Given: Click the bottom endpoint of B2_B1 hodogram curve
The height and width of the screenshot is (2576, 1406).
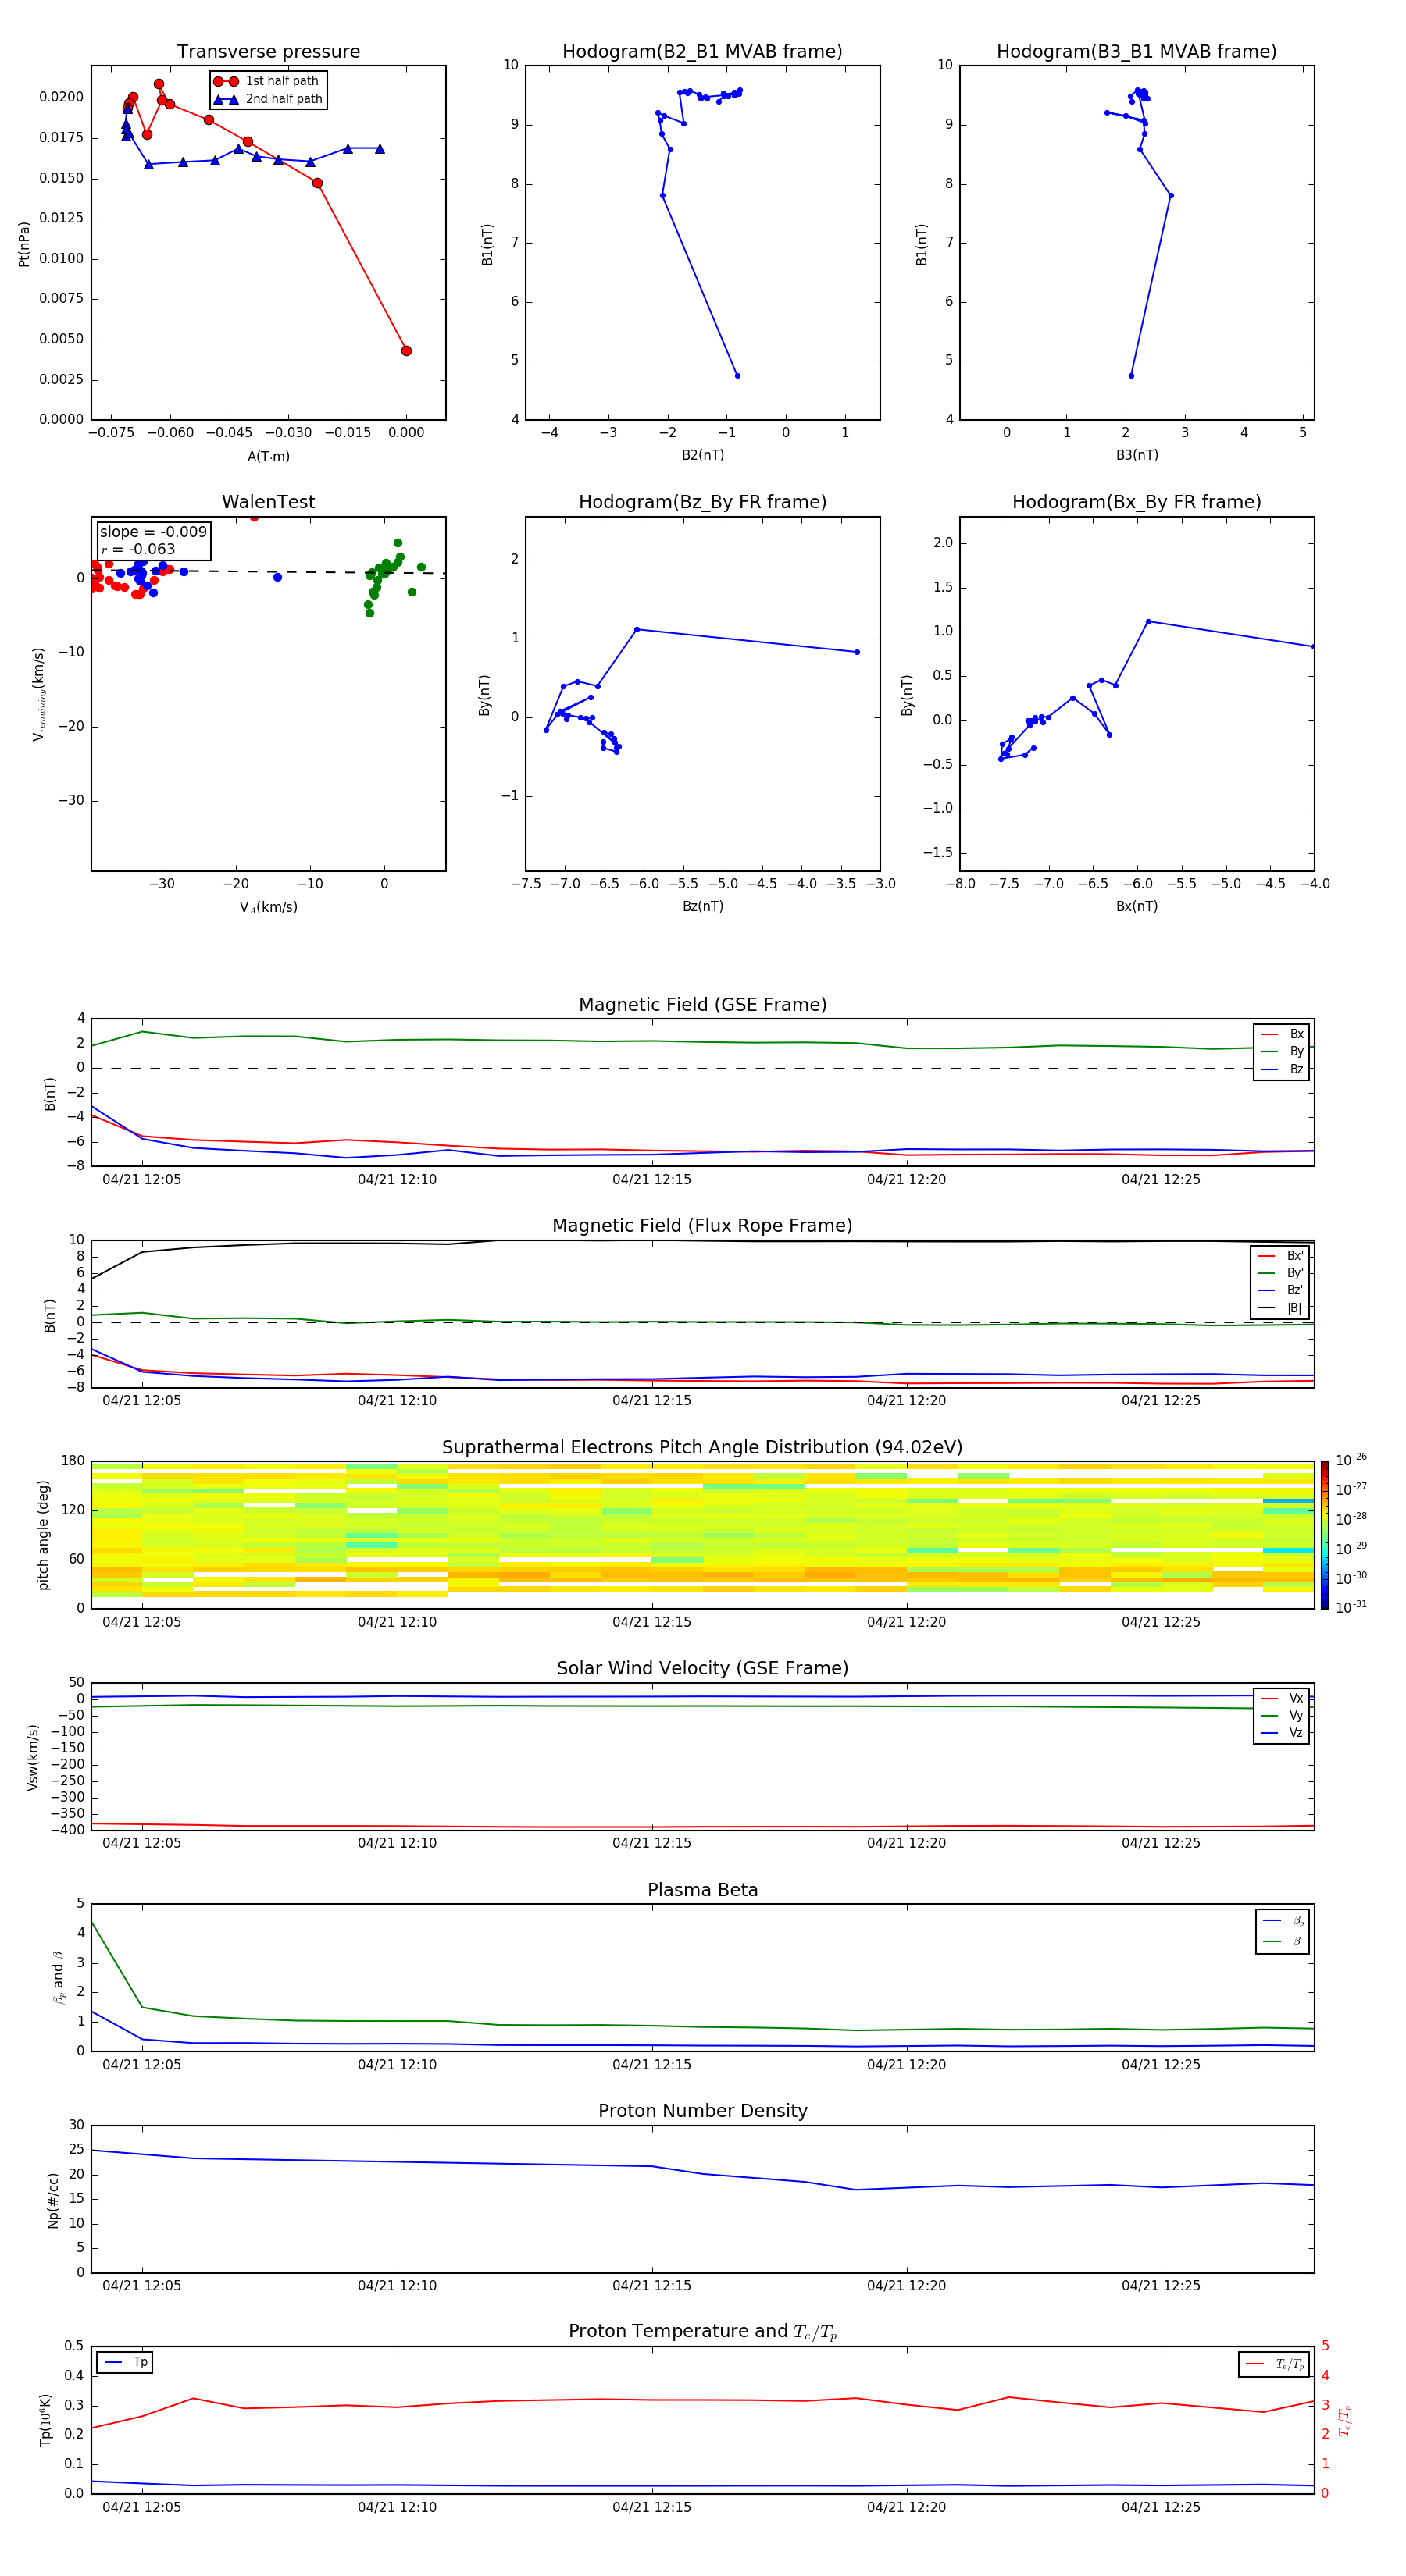Looking at the screenshot, I should click(737, 376).
